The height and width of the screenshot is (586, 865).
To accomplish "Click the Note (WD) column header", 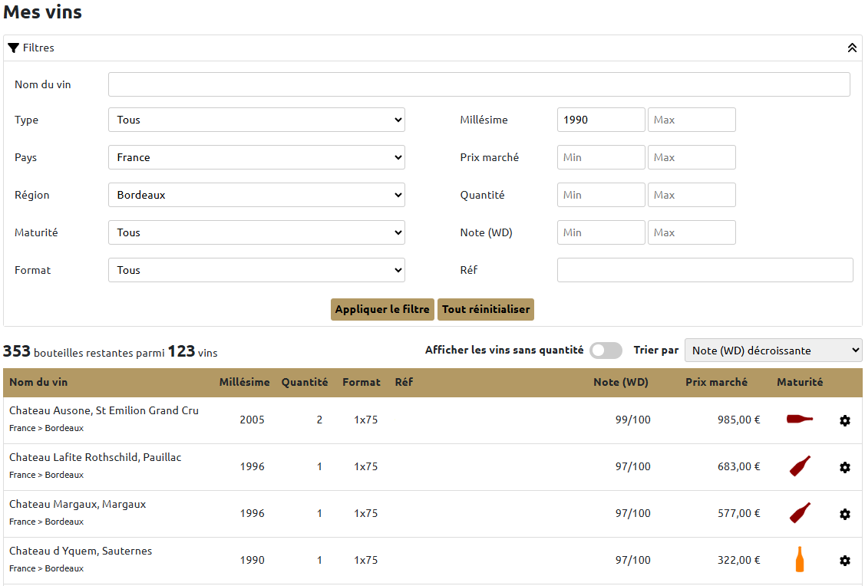I will pos(621,382).
